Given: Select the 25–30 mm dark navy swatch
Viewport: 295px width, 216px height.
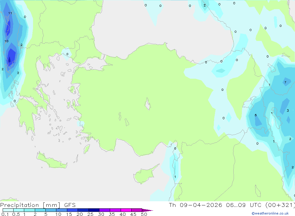Looking at the screenshot, I should (x=94, y=210).
